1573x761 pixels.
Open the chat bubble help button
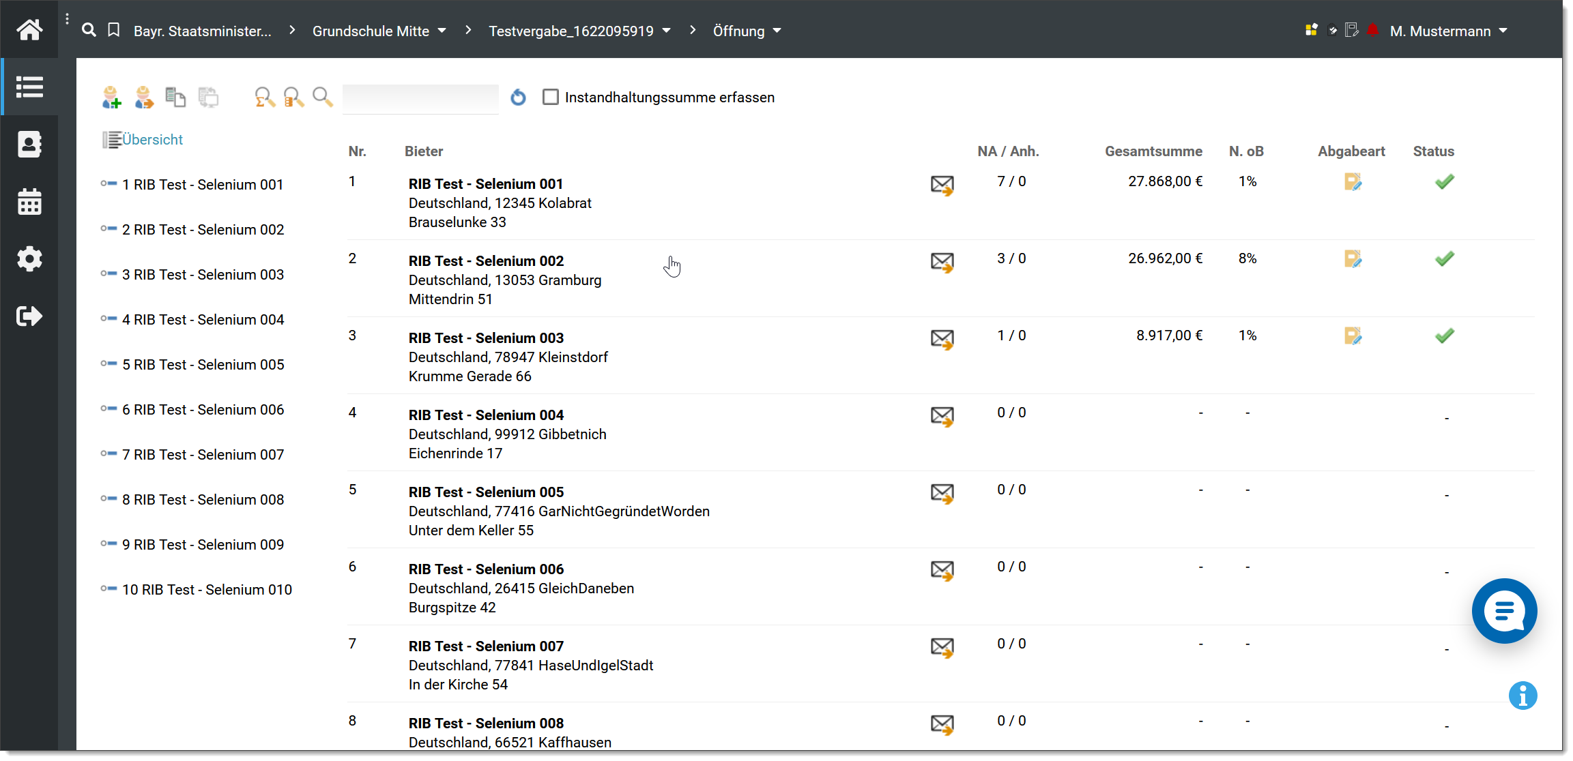tap(1504, 611)
